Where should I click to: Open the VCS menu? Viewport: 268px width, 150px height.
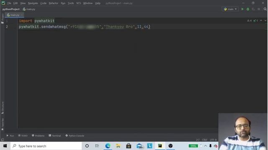point(78,3)
